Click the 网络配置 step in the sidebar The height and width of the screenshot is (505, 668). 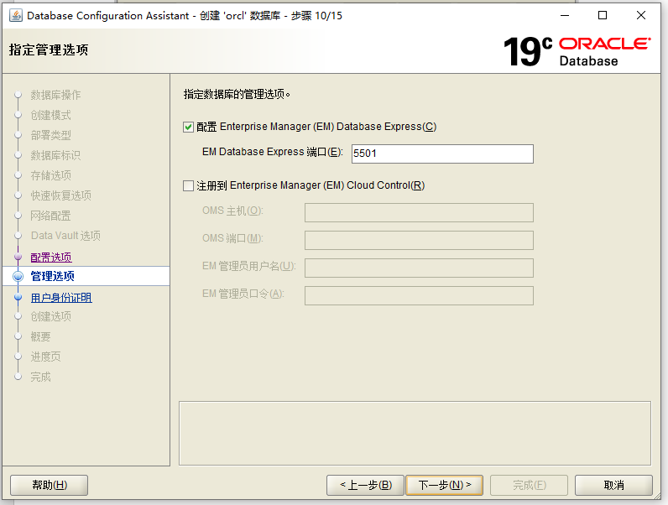tap(50, 216)
